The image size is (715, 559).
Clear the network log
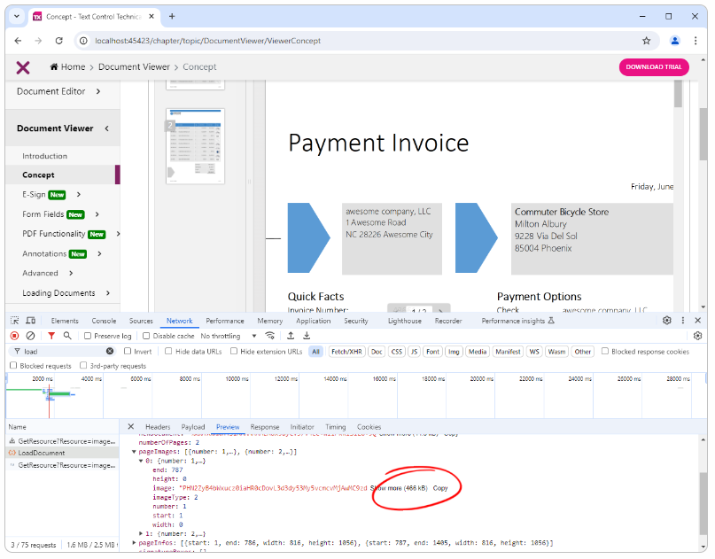coord(30,336)
